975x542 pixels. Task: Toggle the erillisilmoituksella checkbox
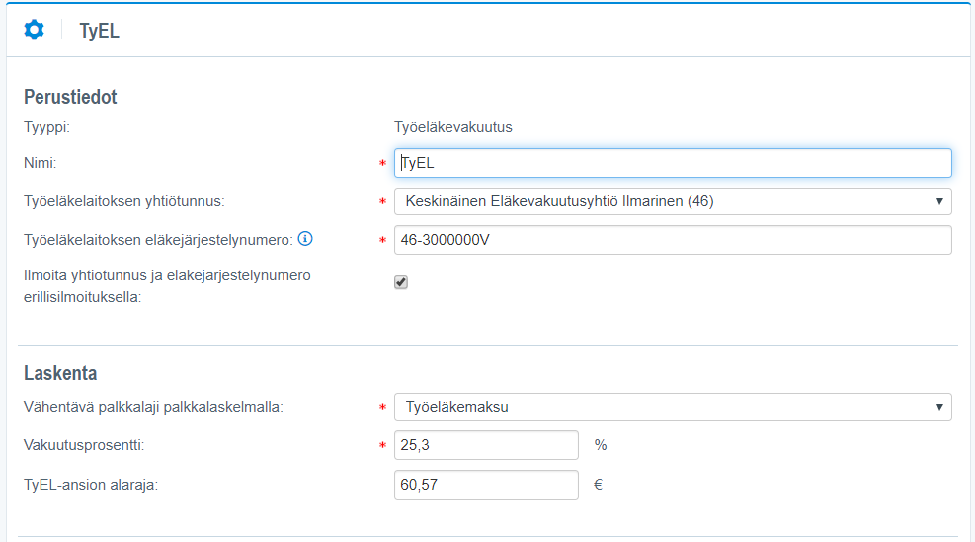pyautogui.click(x=400, y=282)
